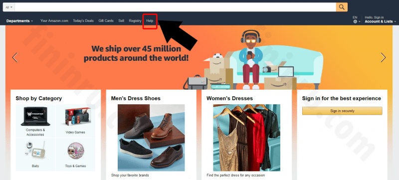
Task: Open the Men's Dress Shoes image
Action: [151, 138]
